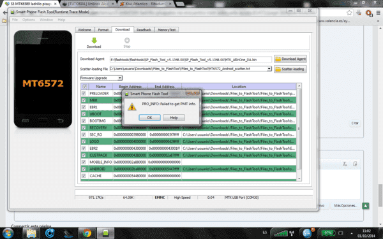Switch to the Kiwi Atlantico browser tab
The width and height of the screenshot is (383, 239).
146,4
